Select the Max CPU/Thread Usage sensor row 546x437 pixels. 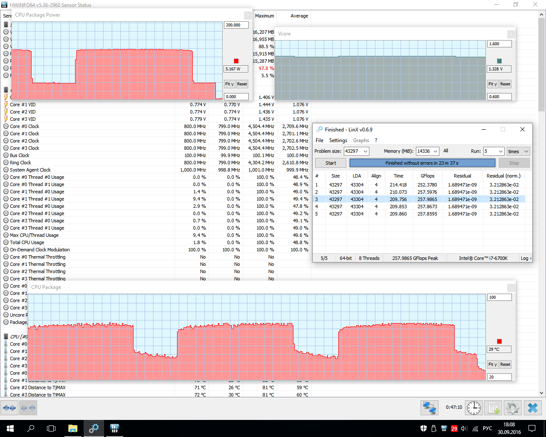156,235
